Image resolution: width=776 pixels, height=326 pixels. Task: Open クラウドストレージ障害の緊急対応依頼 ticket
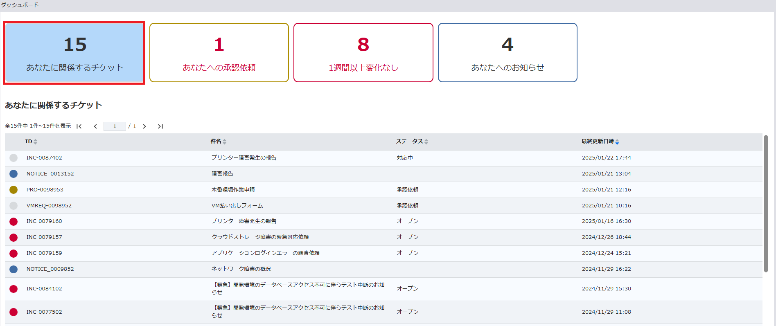tap(260, 237)
